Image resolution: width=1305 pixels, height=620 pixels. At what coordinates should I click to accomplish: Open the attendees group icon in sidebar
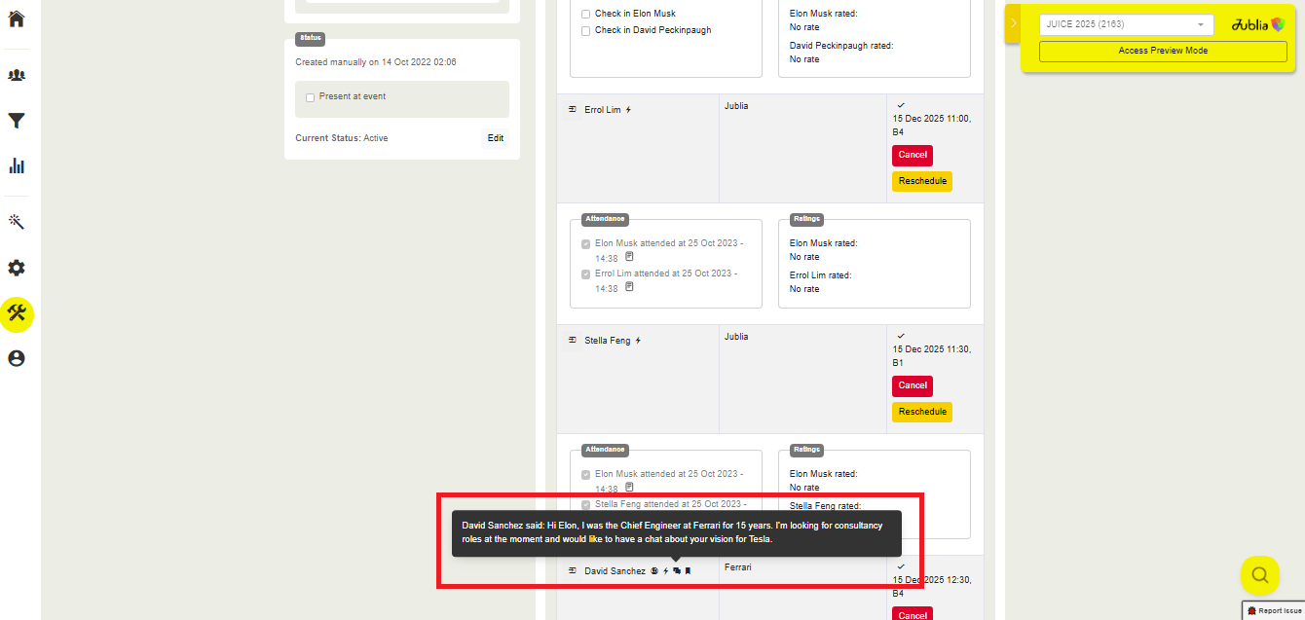click(17, 75)
